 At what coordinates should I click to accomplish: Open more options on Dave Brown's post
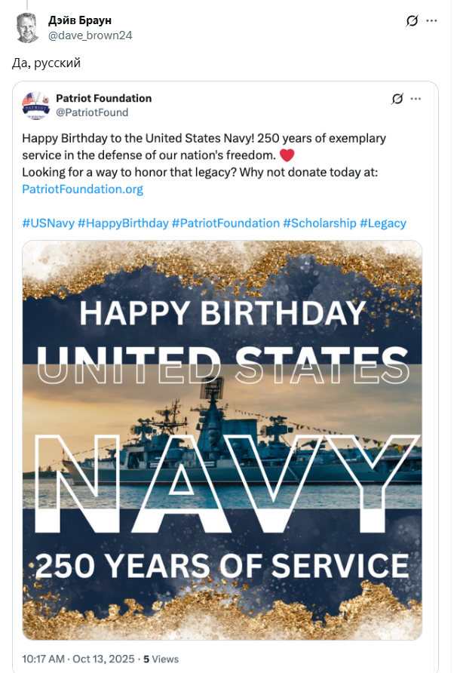click(x=431, y=21)
